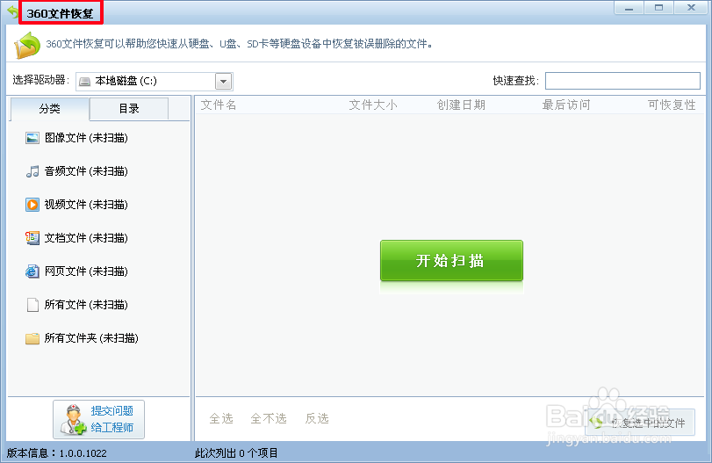712x463 pixels.
Task: Select 网页文件 (未扫描) category
Action: click(x=76, y=271)
